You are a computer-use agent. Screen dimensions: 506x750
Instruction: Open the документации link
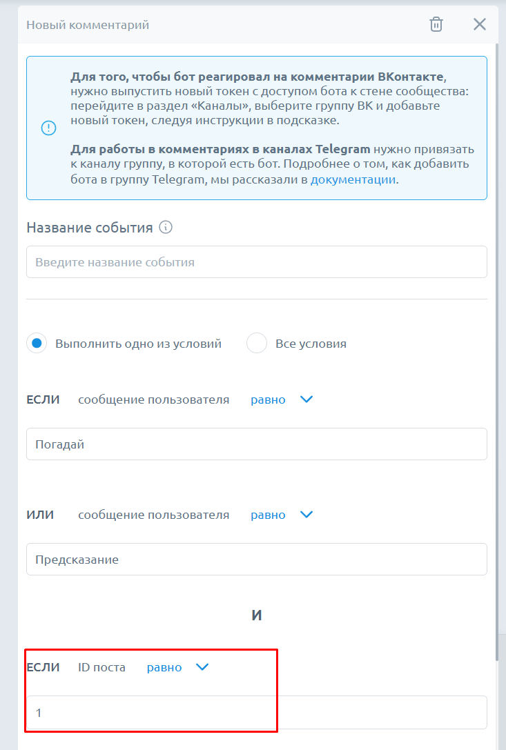click(353, 179)
